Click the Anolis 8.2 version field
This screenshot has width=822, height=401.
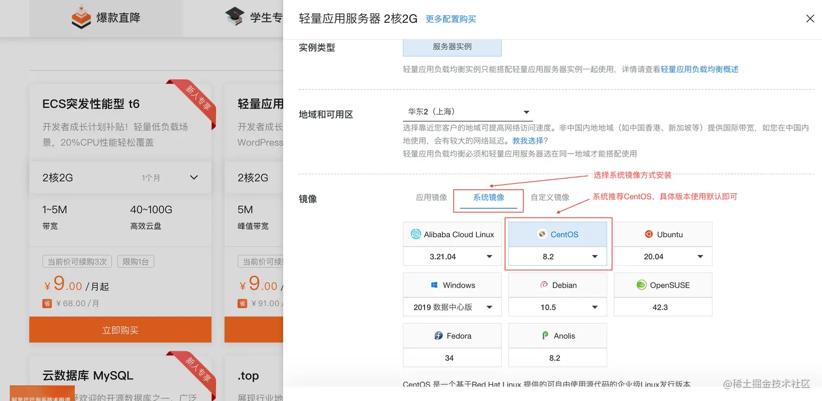[x=558, y=358]
